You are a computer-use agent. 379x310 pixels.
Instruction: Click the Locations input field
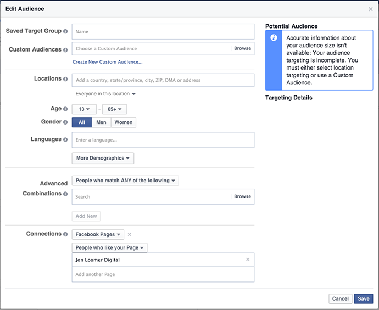(163, 80)
